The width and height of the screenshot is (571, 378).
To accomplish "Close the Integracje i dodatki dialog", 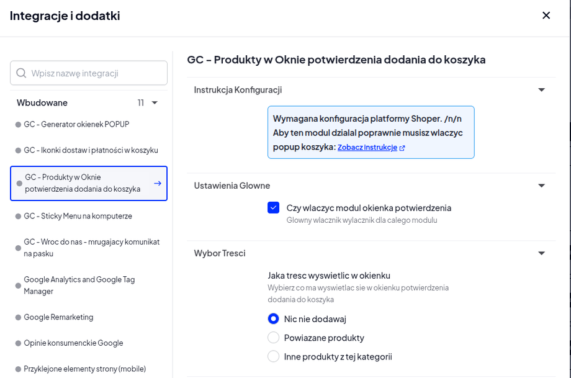I will [x=546, y=16].
